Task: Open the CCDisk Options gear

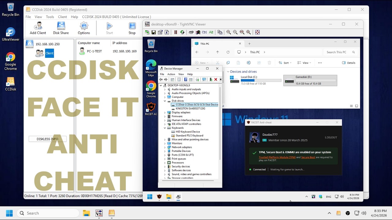Action: click(84, 28)
